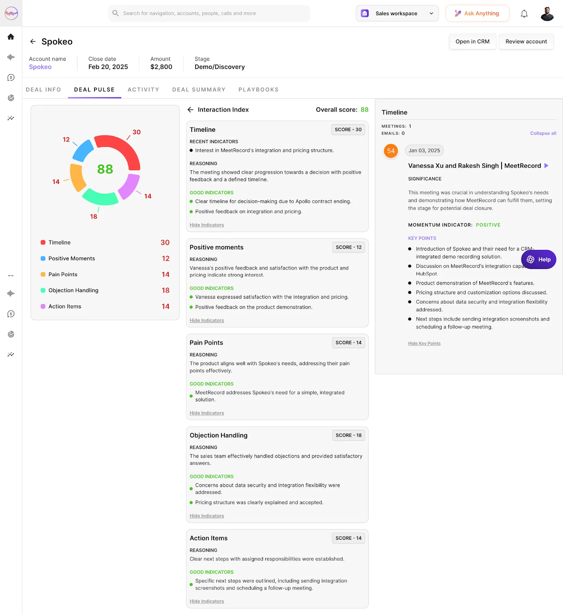Click the Jan 03, 2025 date chip
The height and width of the screenshot is (615, 563).
[x=424, y=150]
